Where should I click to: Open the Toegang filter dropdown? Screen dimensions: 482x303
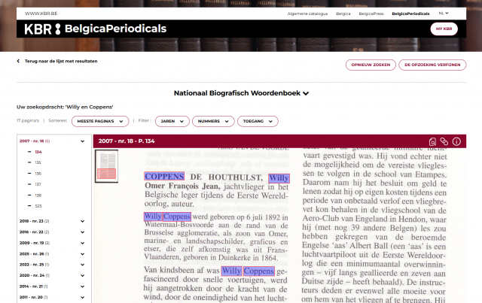[x=258, y=121]
